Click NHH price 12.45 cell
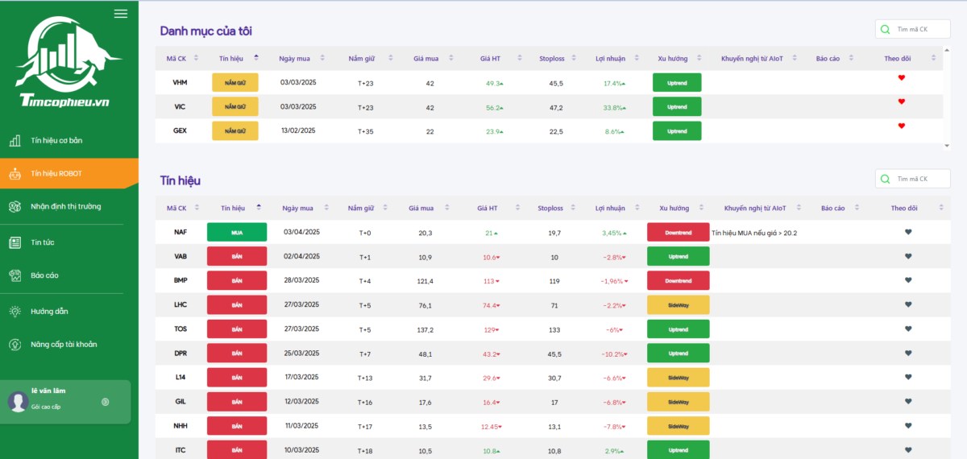967x459 pixels. click(x=491, y=426)
